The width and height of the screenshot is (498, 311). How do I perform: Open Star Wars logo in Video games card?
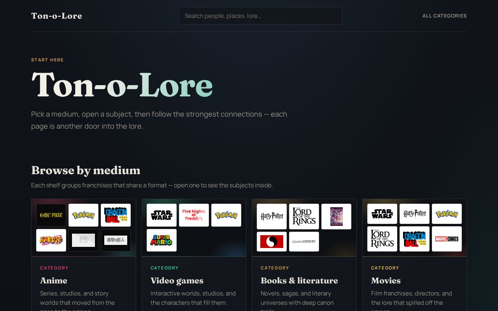[x=161, y=215]
